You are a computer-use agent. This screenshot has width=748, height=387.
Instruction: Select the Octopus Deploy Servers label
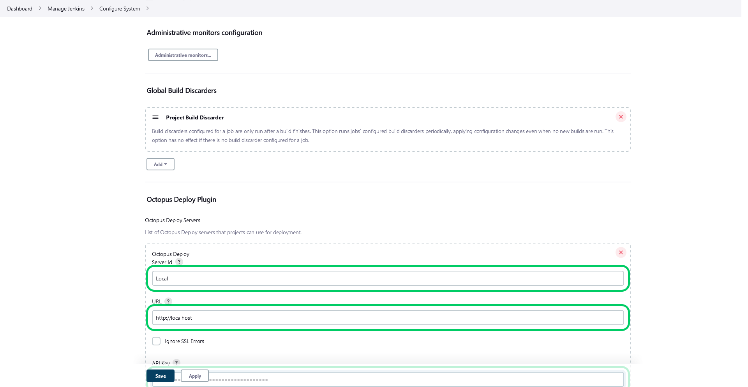click(173, 220)
